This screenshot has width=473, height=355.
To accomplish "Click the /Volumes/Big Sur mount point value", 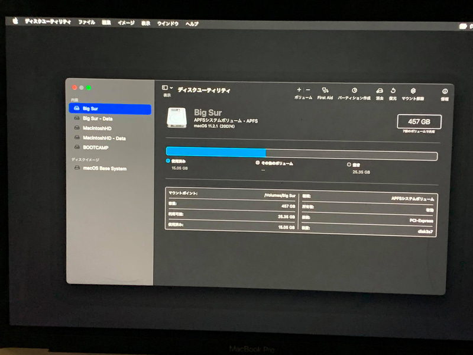I will coord(280,196).
